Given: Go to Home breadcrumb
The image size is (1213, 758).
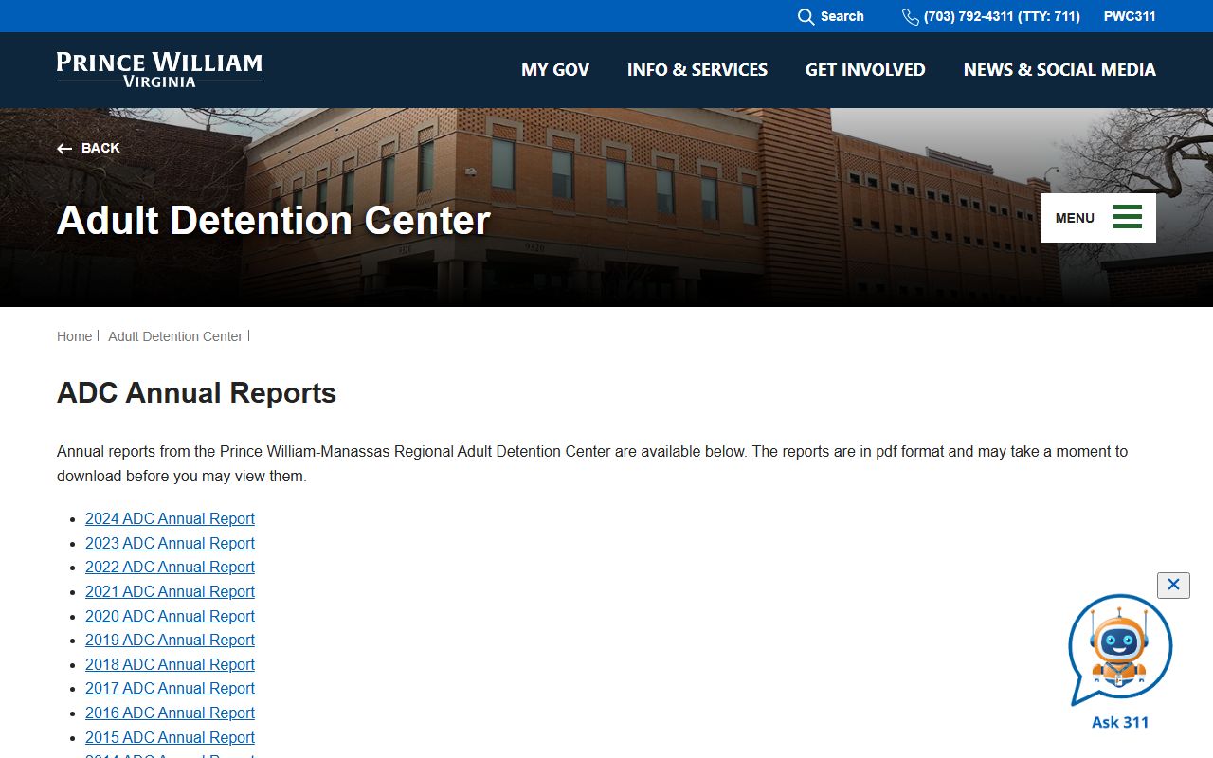Looking at the screenshot, I should coord(74,336).
